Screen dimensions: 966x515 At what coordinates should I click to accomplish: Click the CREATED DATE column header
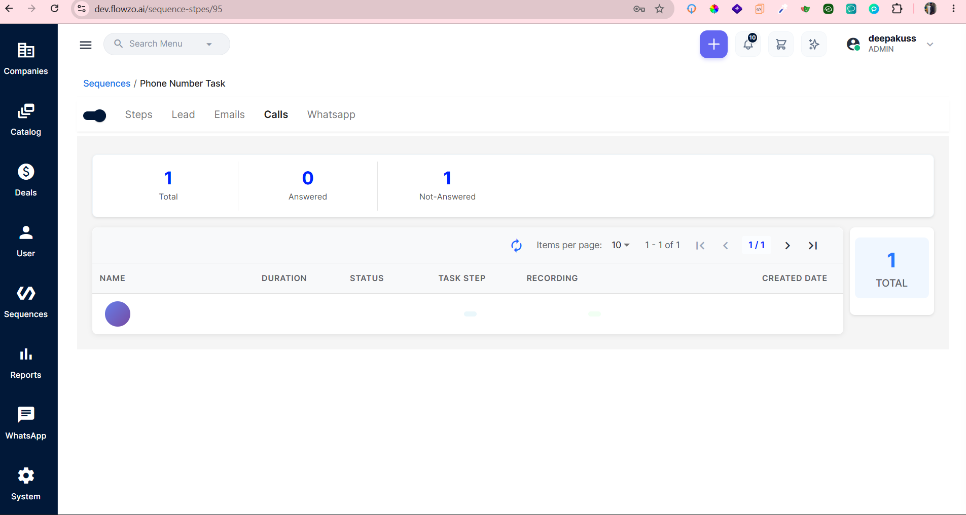click(795, 279)
